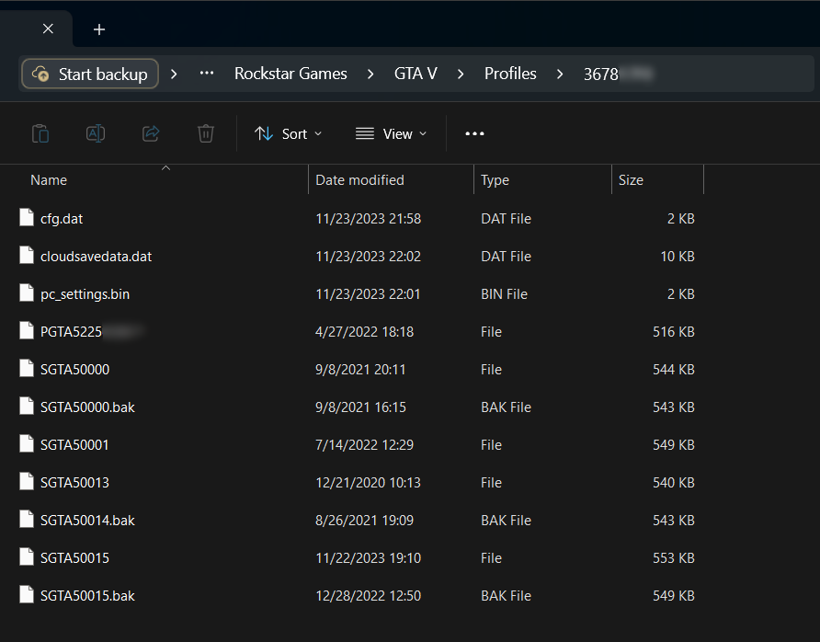Open the View dropdown menu
Viewport: 820px width, 642px height.
pos(392,133)
